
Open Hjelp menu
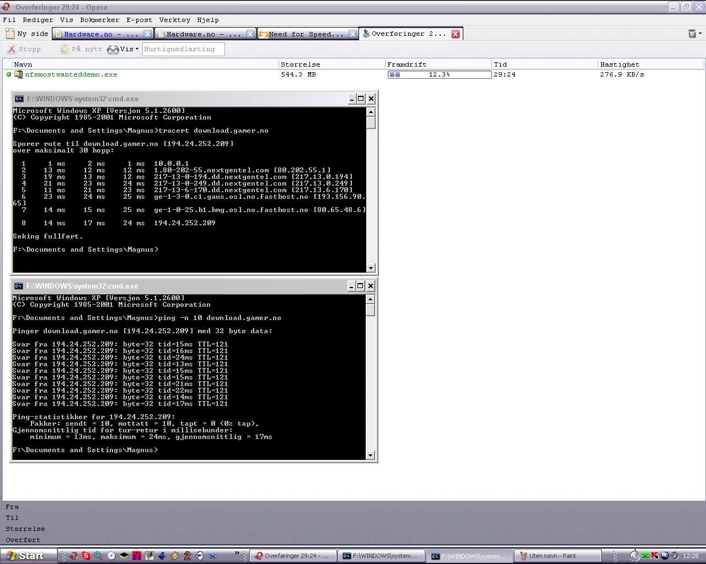click(x=208, y=20)
